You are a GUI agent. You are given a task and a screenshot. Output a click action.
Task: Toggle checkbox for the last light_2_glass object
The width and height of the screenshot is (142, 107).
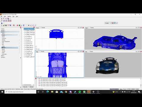click(x=24, y=57)
